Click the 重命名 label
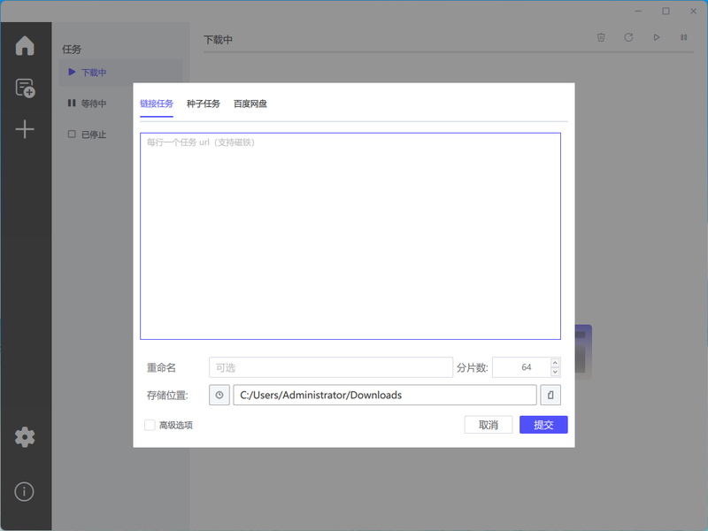Viewport: 708px width, 531px height. tap(161, 368)
